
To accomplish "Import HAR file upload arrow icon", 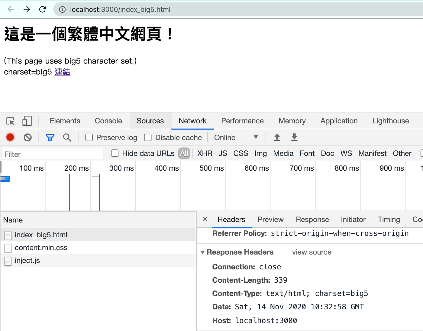I will pyautogui.click(x=277, y=137).
